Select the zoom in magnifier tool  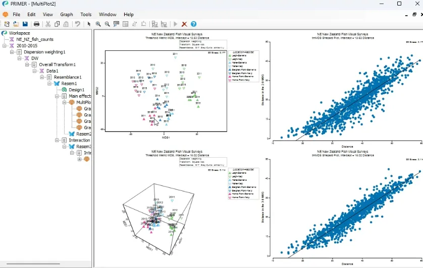(98, 24)
